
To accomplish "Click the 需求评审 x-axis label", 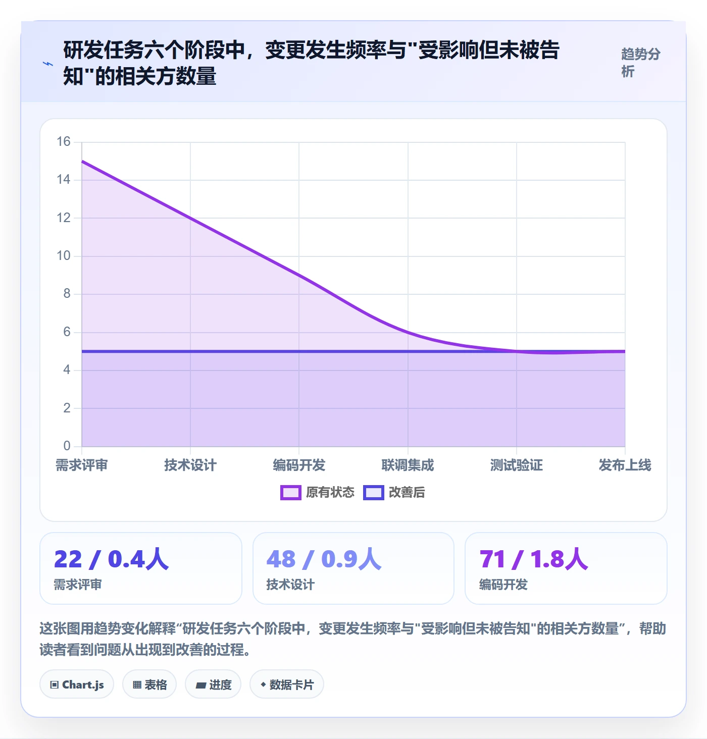I will click(x=82, y=465).
